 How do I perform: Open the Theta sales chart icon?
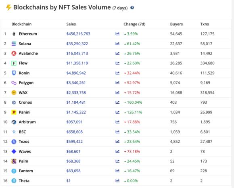[x=117, y=181]
